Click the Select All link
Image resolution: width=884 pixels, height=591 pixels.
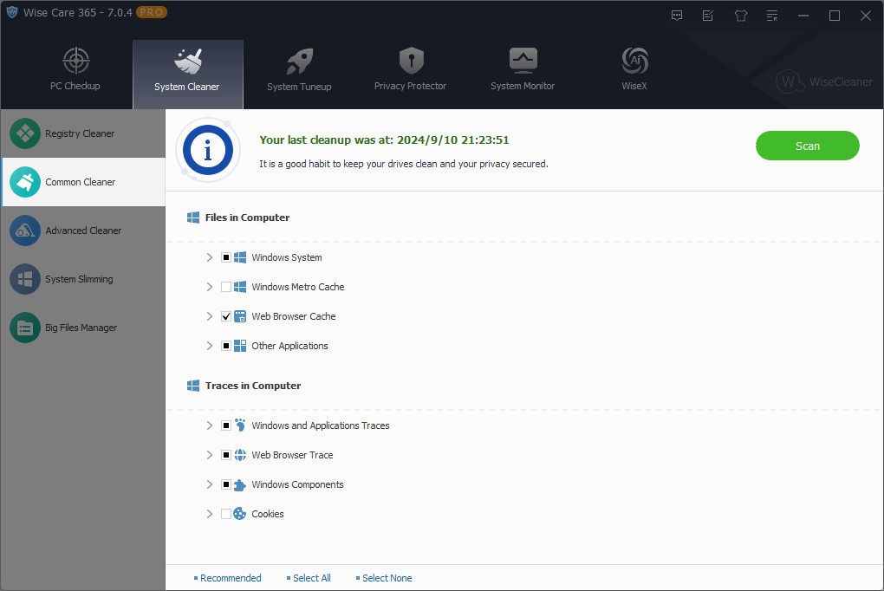click(x=311, y=578)
